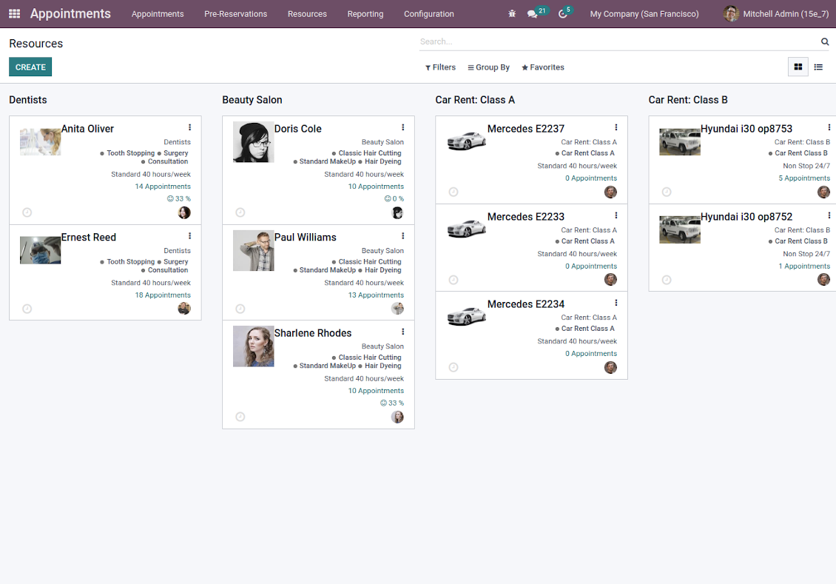The height and width of the screenshot is (584, 836).
Task: Click the CREATE button
Action: (x=30, y=67)
